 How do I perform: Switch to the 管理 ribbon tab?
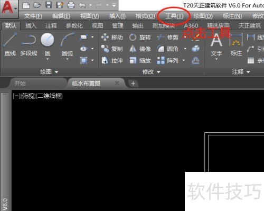(x=118, y=26)
